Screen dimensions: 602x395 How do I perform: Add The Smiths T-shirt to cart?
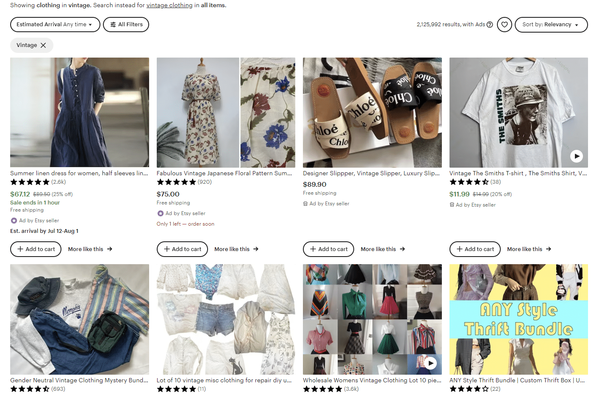pyautogui.click(x=475, y=249)
